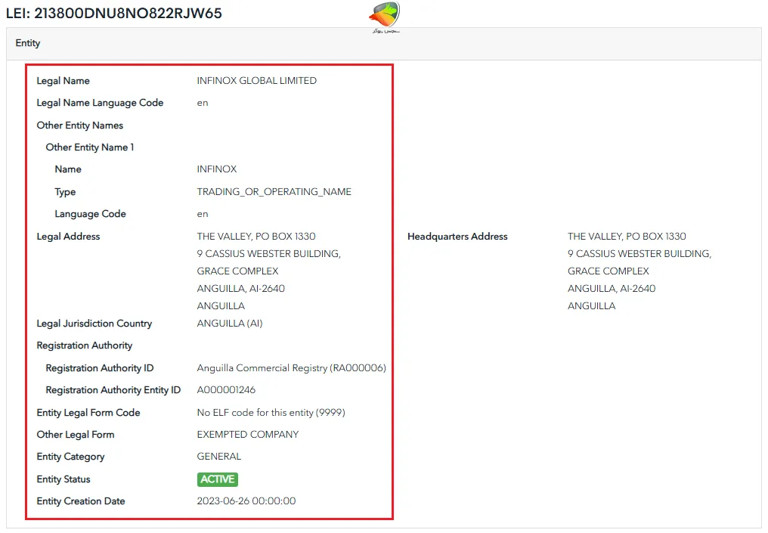
Task: Click the creation date 2023-06-26 00:00:00
Action: 246,501
